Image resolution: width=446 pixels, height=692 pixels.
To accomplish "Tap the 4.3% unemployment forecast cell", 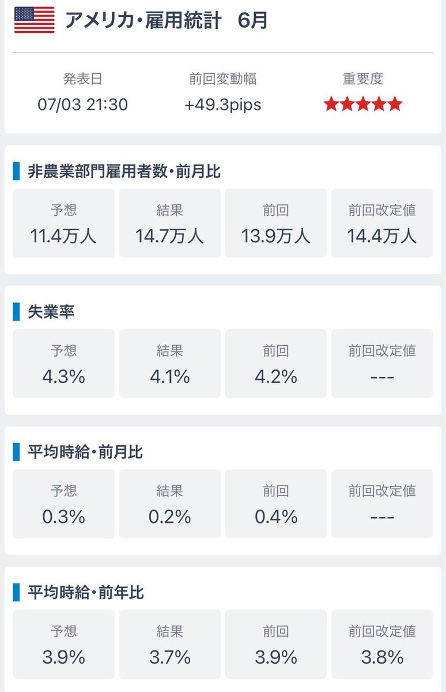I will tap(63, 363).
